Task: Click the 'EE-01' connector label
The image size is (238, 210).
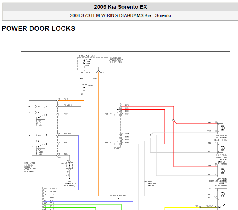Action: [x=90, y=85]
